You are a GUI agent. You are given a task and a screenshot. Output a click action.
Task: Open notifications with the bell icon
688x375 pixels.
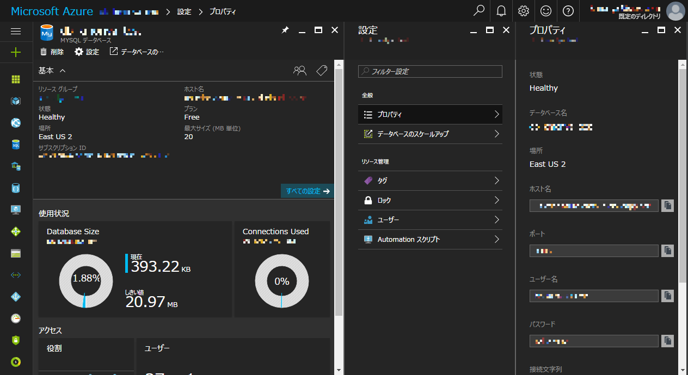(x=501, y=11)
